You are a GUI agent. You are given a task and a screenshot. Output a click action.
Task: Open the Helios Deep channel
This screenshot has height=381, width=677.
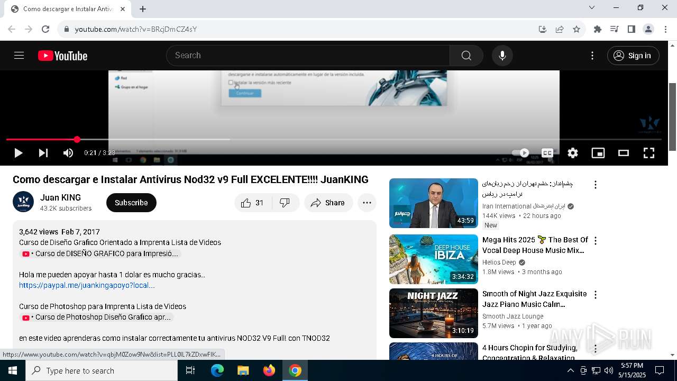[x=499, y=262]
